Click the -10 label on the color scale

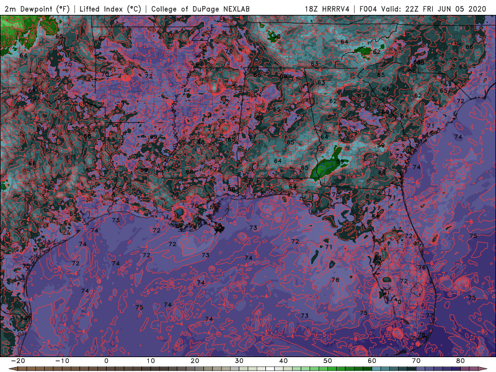tap(62, 361)
